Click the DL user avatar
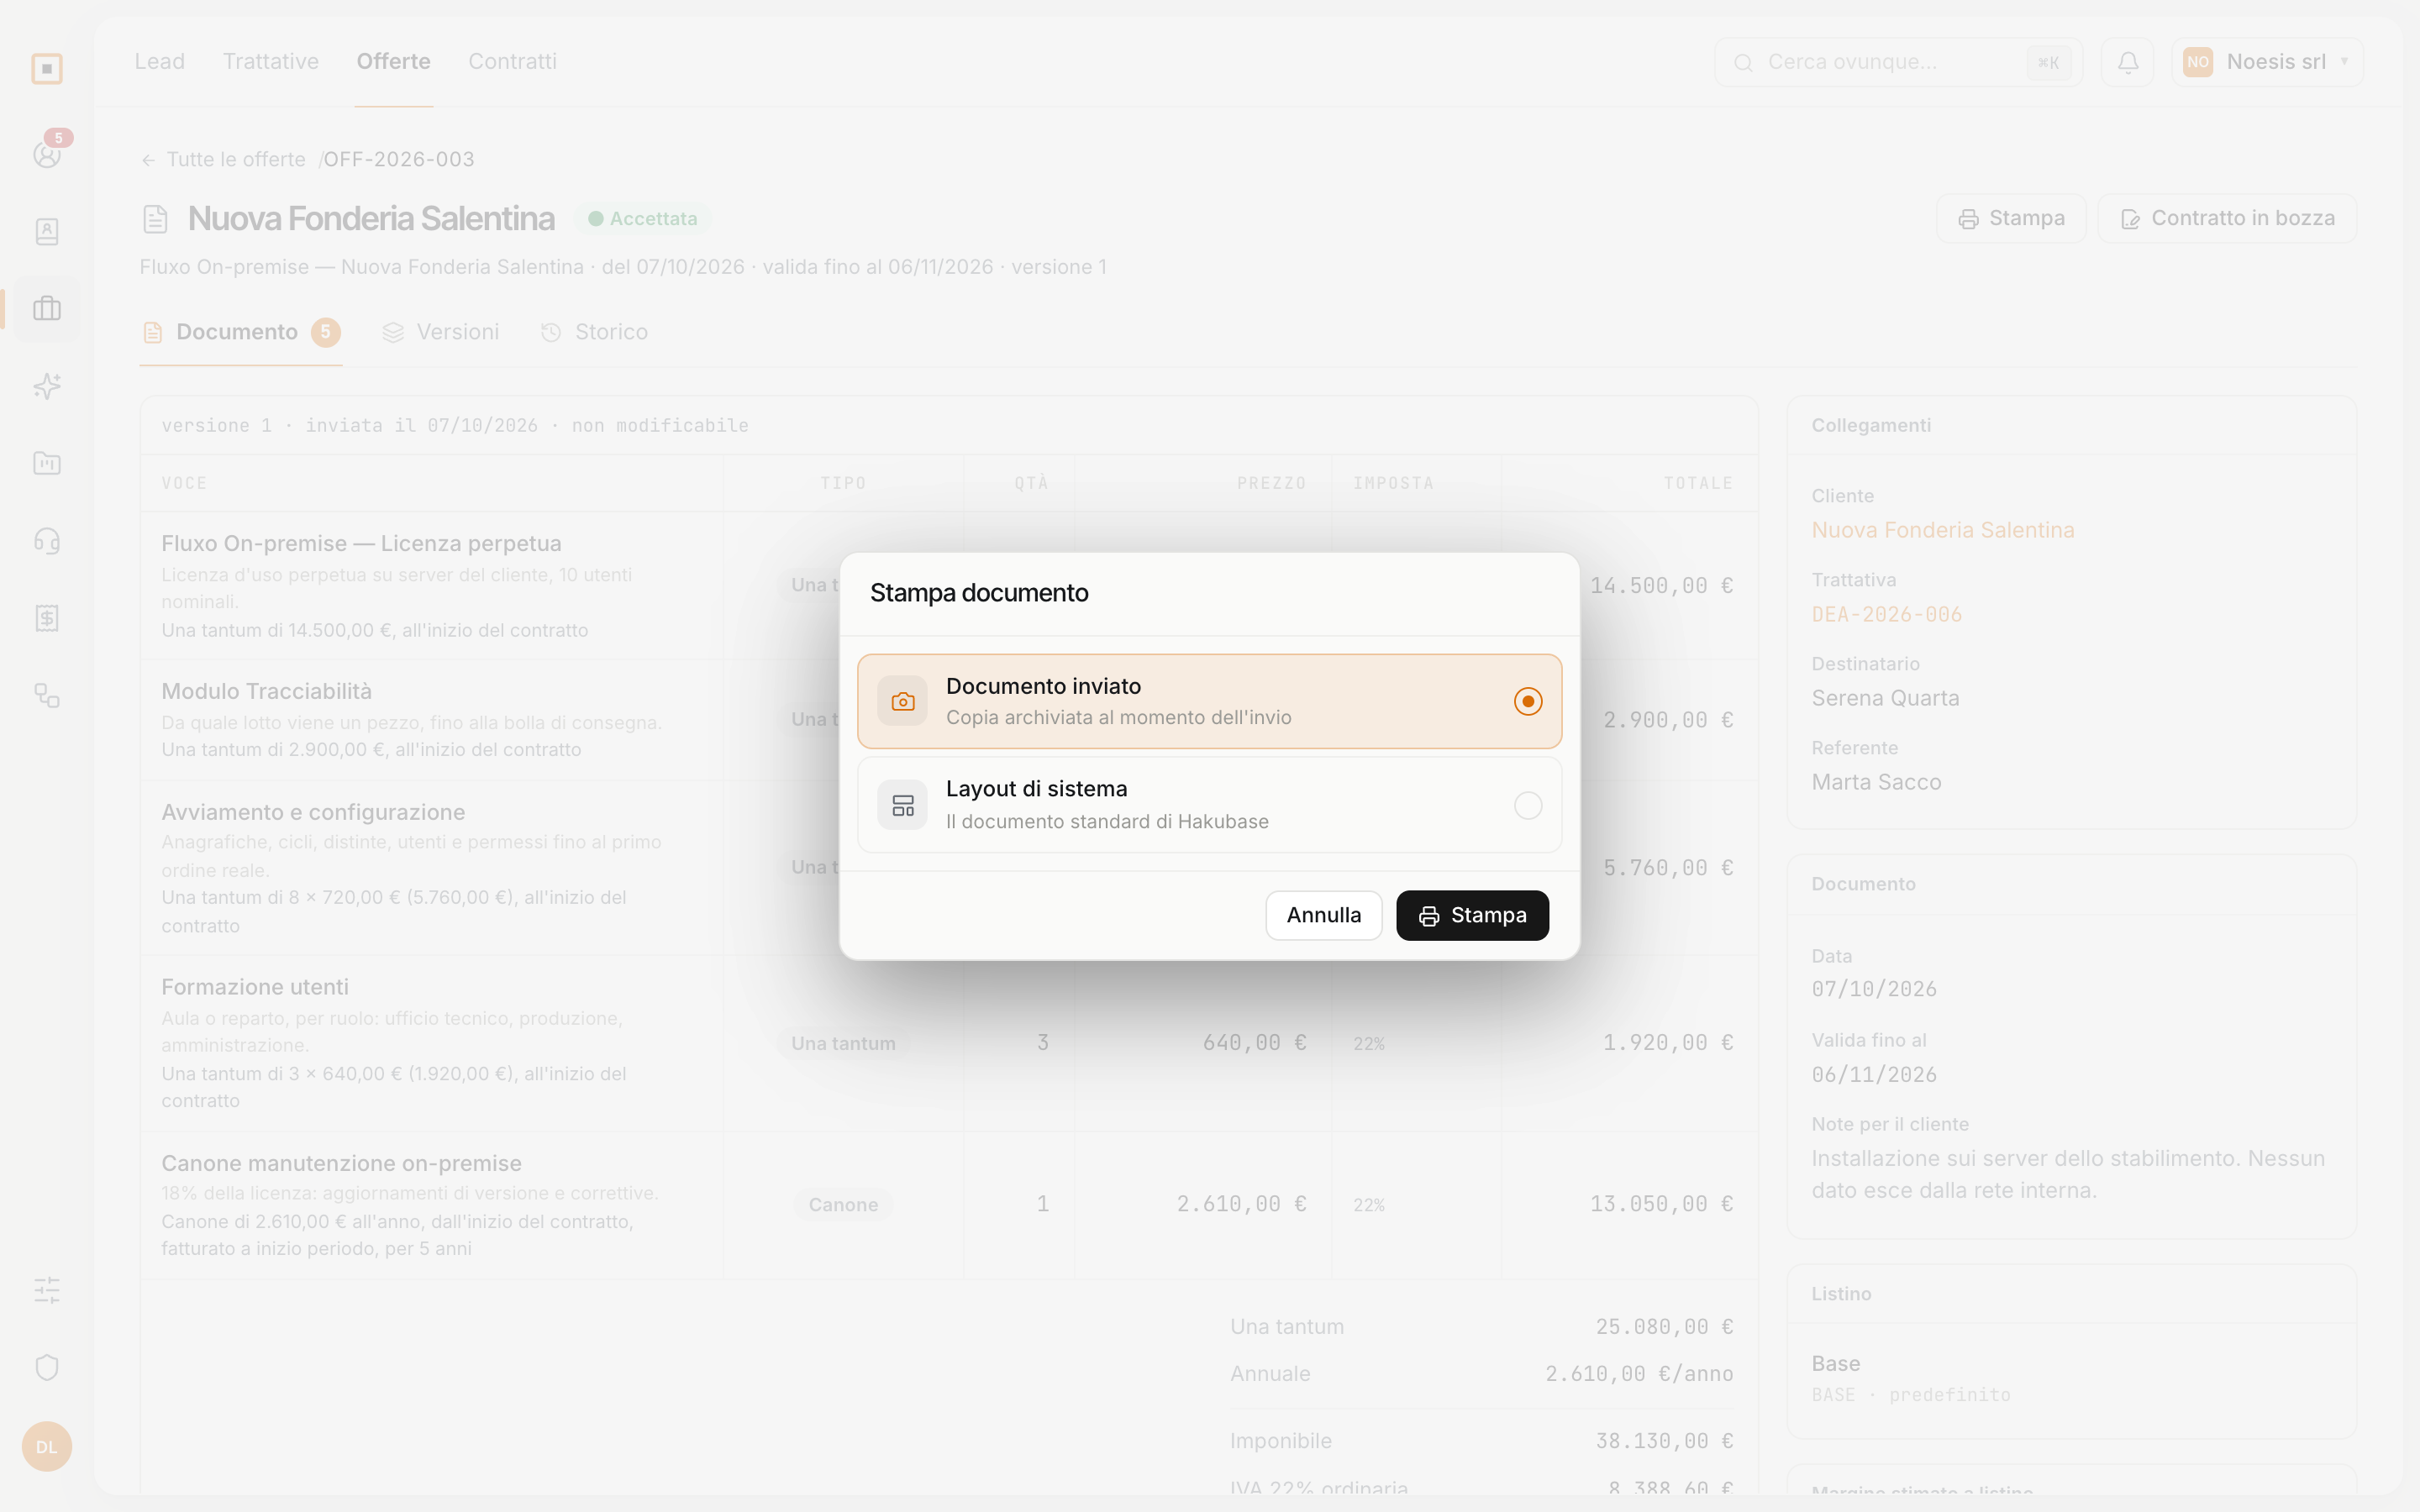The image size is (2420, 1512). (x=47, y=1446)
